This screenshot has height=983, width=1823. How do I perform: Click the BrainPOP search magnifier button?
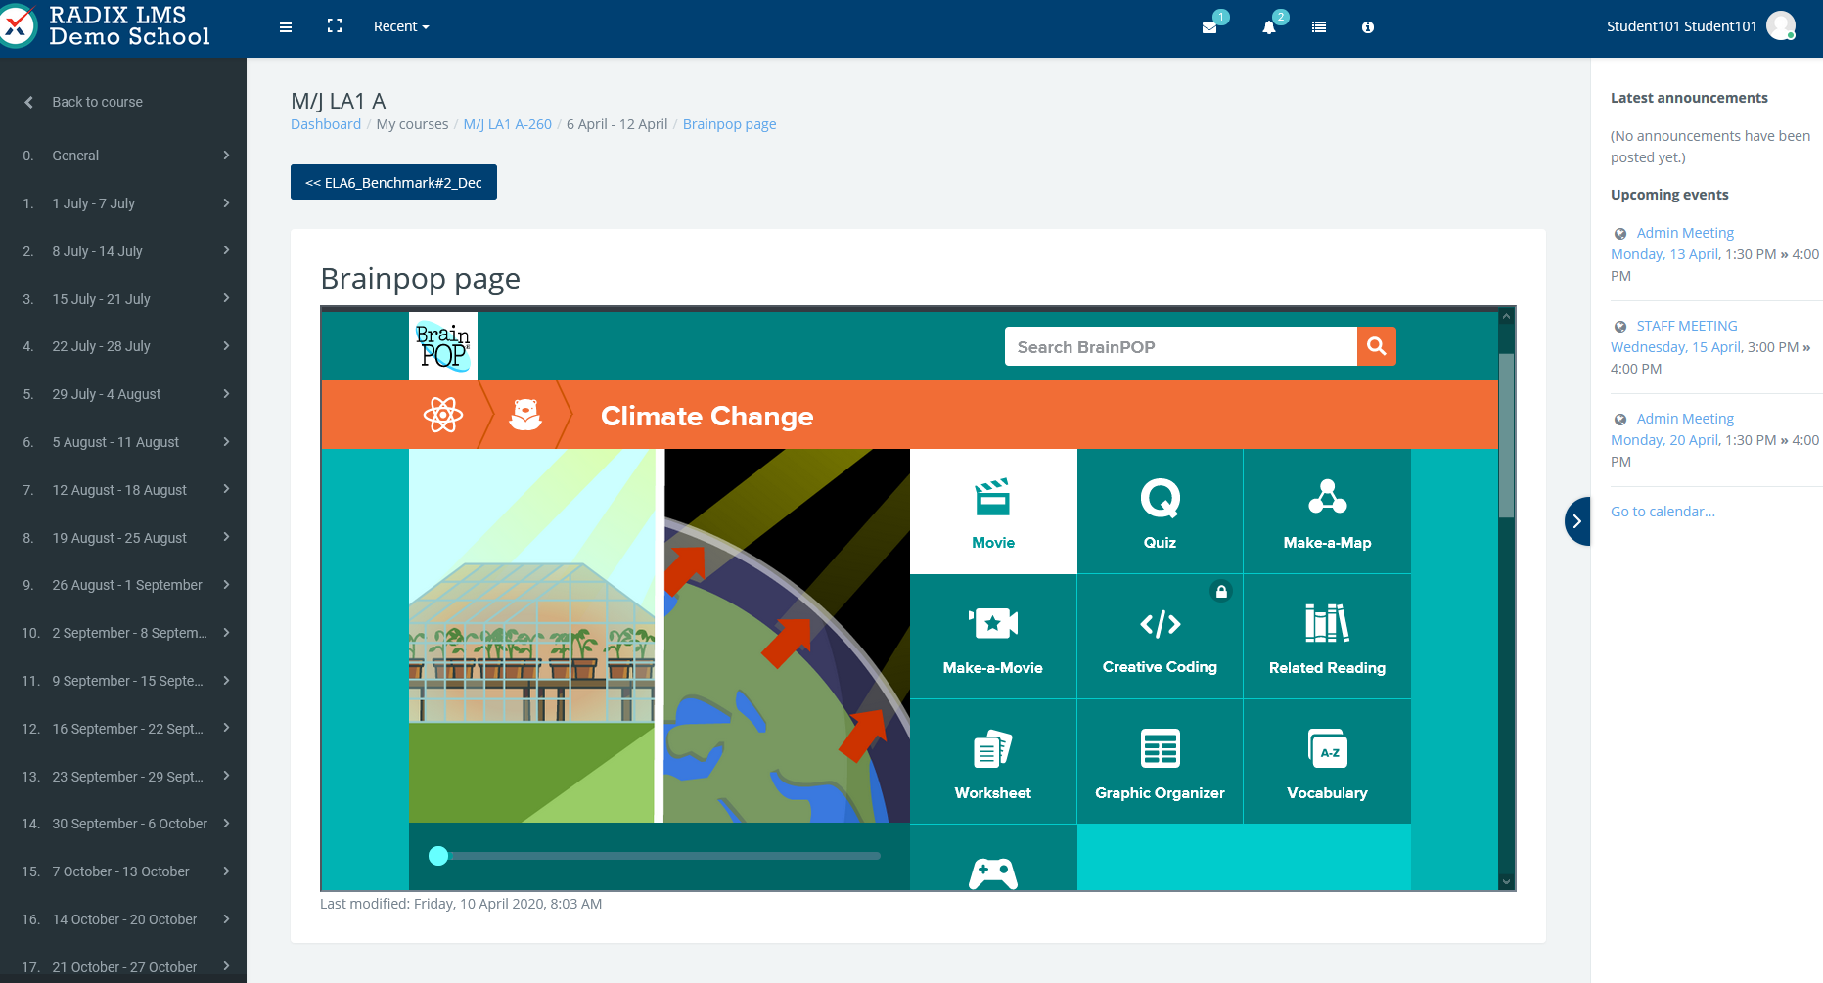[1376, 346]
